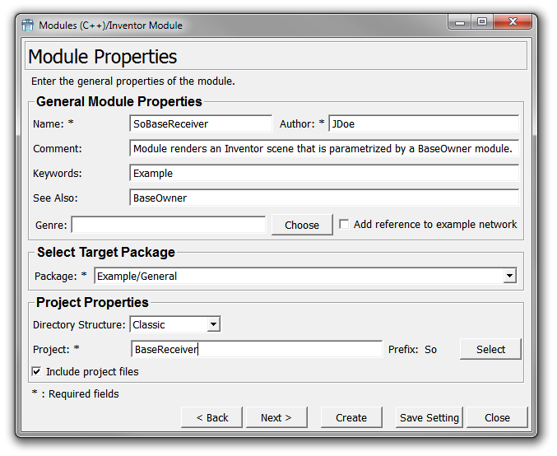Click the Select project button
Viewport: 557px width, 456px height.
tap(490, 349)
